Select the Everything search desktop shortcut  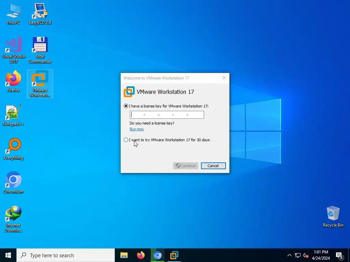click(x=13, y=149)
